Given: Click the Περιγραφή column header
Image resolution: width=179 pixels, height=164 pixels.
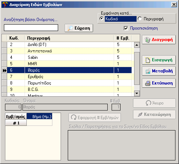Looking at the screenshot, I should coord(69,38).
